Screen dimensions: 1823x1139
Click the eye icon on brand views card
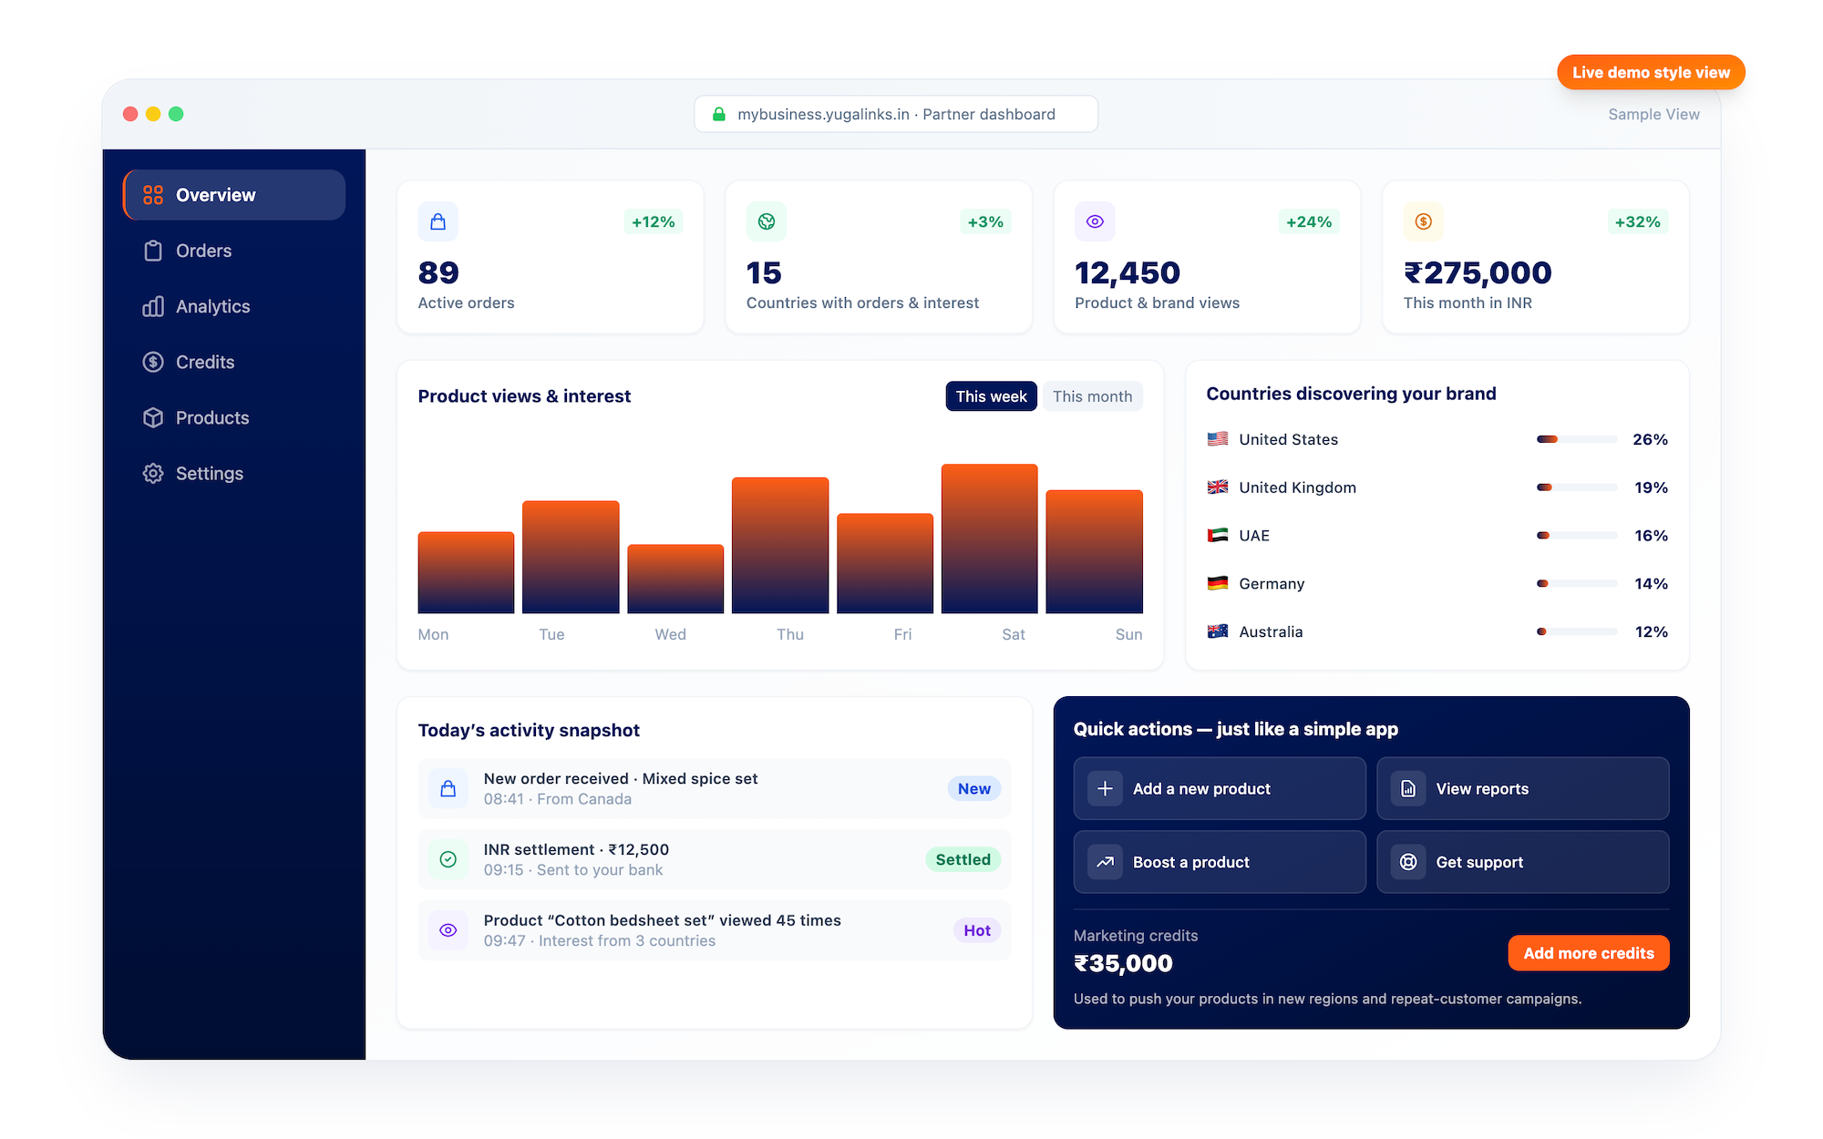(1094, 221)
